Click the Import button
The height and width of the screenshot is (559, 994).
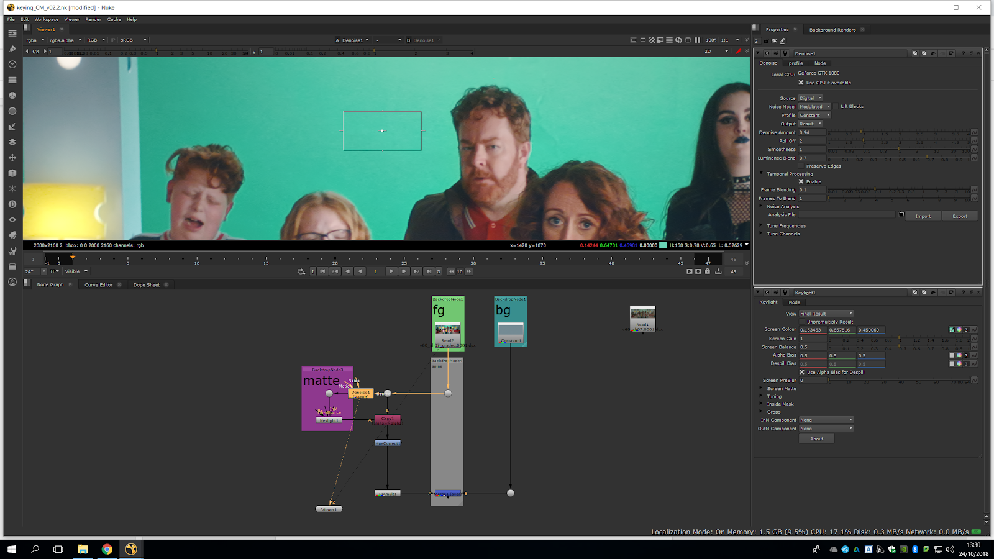[x=923, y=216]
